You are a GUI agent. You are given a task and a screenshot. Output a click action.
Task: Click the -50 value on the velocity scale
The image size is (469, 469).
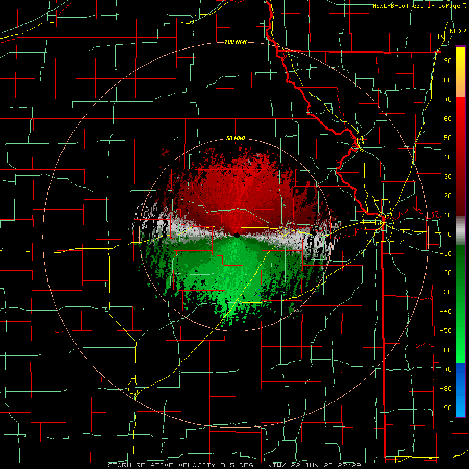446,330
